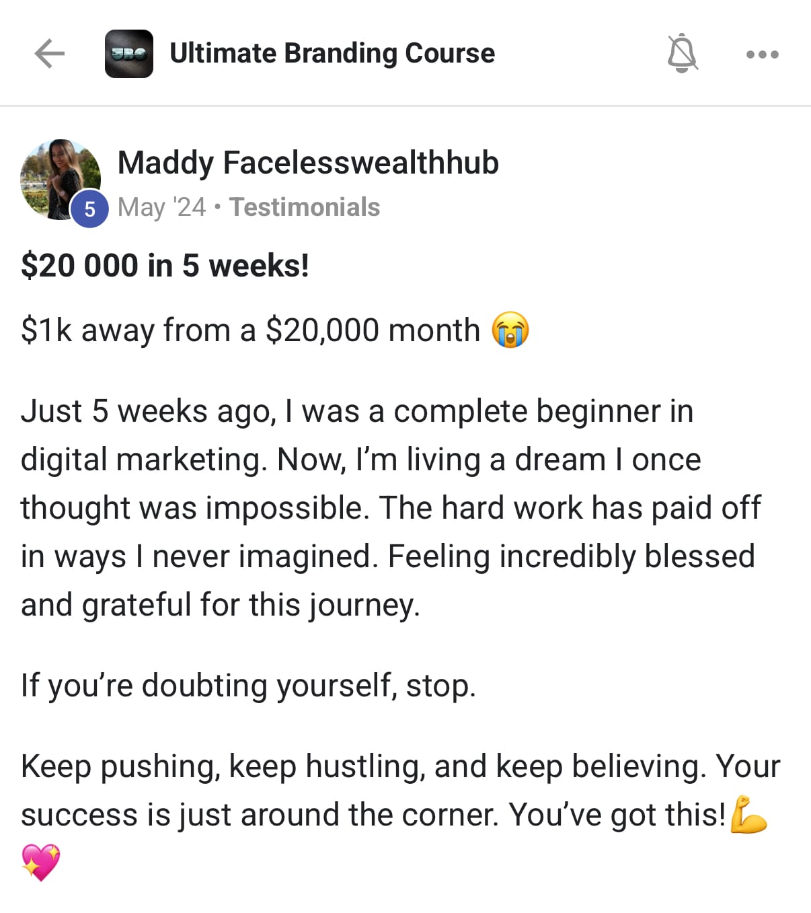The image size is (811, 913).
Task: Tap the "Ultimate Branding Course" header title
Action: pyautogui.click(x=332, y=53)
